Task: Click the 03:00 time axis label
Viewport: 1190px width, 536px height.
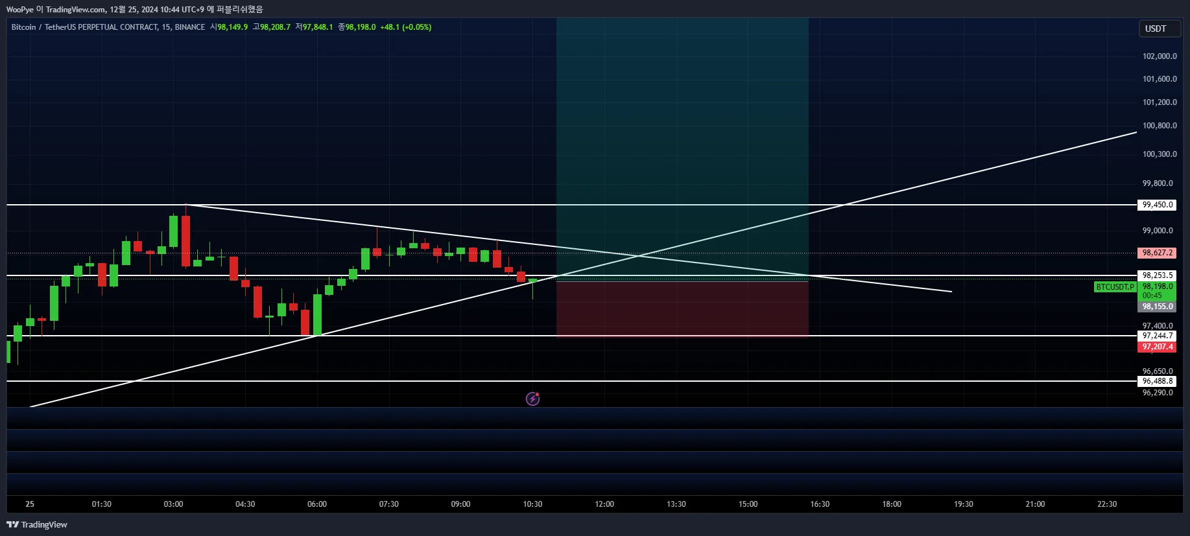Action: click(x=173, y=504)
